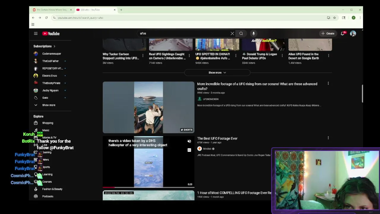Viewport: 380px width, 214px height.
Task: Open options for Tucker Carlson video
Action: click(x=143, y=56)
